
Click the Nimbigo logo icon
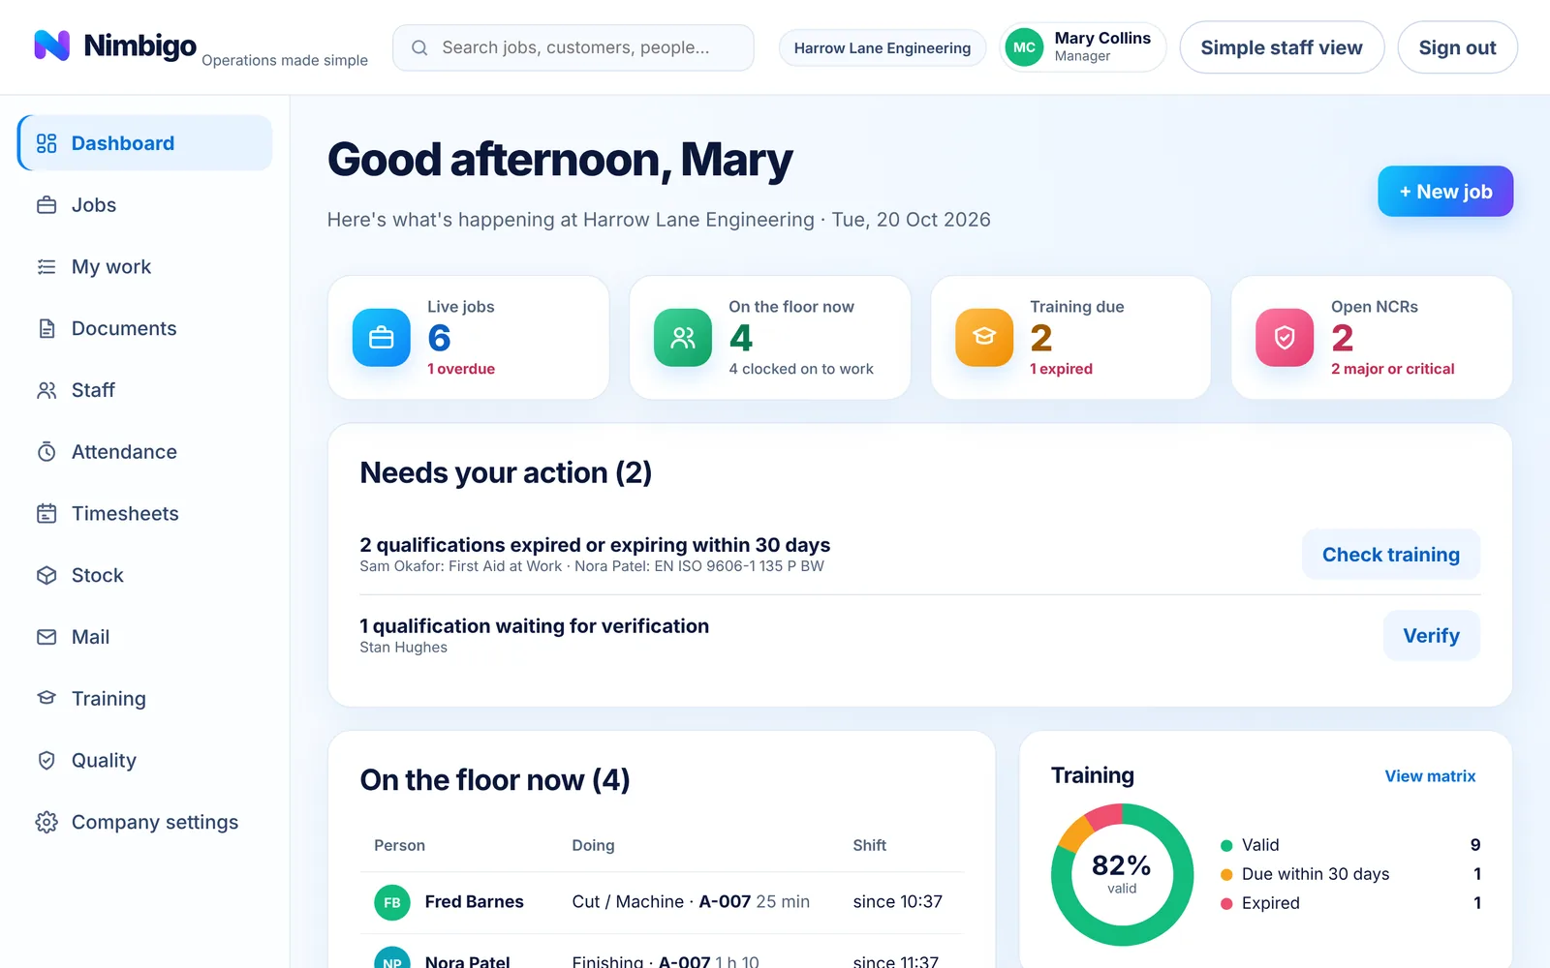[52, 45]
